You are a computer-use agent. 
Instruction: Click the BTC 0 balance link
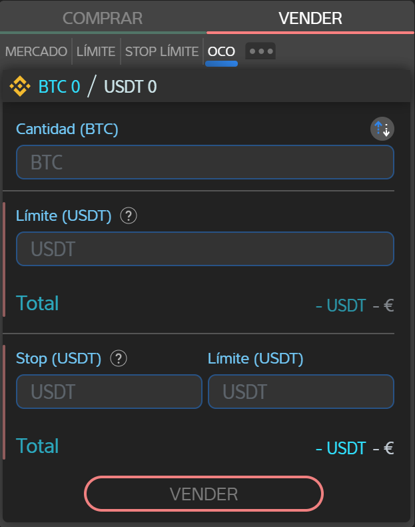[59, 87]
